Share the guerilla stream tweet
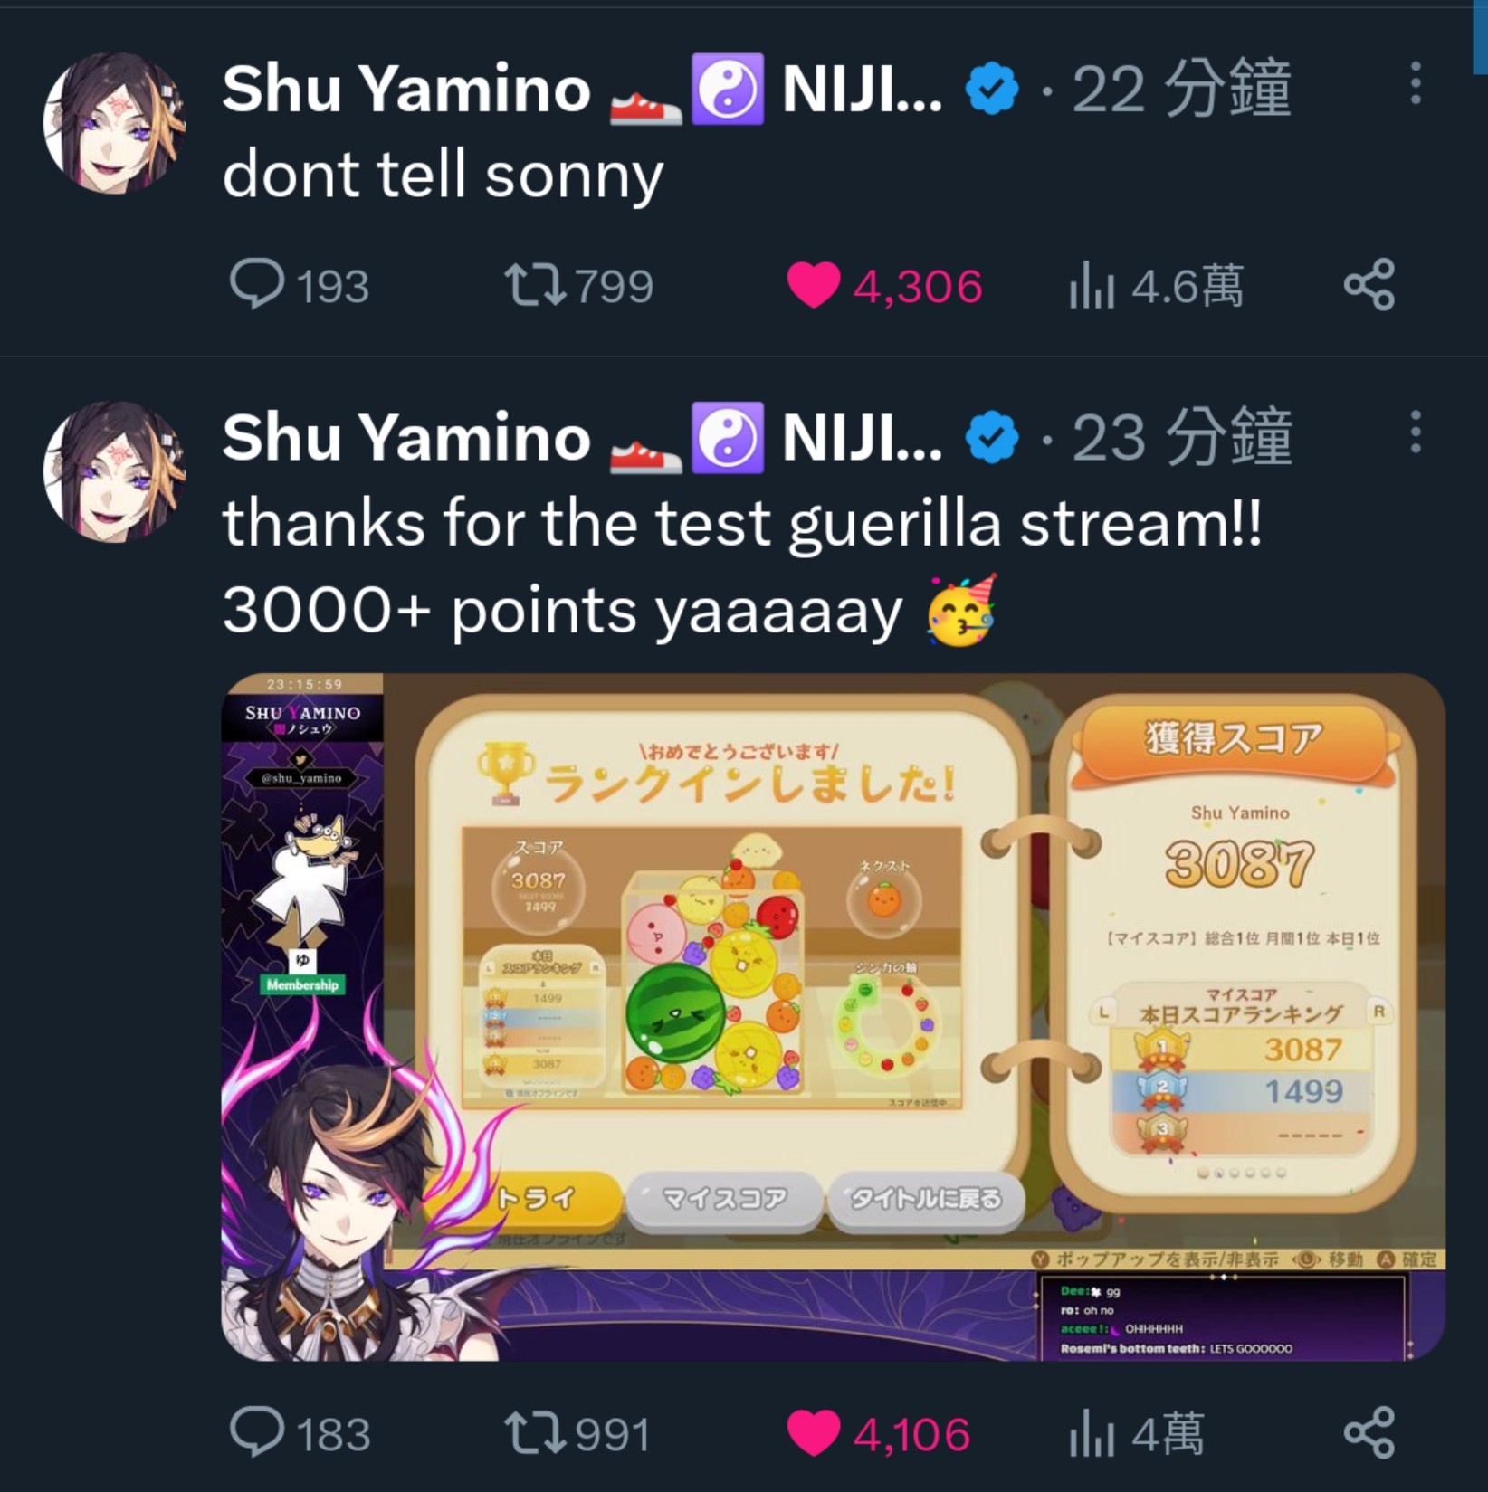 click(1369, 1433)
